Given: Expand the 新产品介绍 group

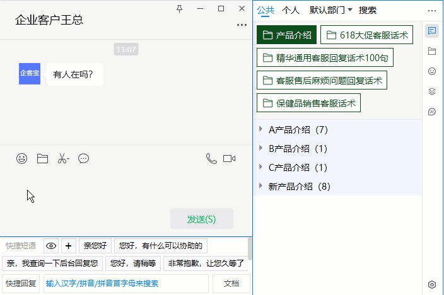Looking at the screenshot, I should (261, 187).
